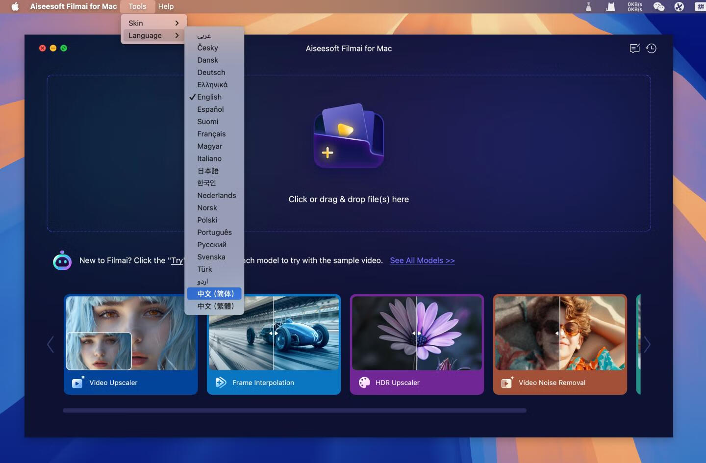Choose Nederlands language

pos(214,195)
